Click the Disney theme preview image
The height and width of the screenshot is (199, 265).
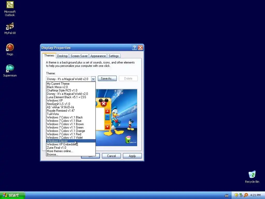(x=116, y=118)
